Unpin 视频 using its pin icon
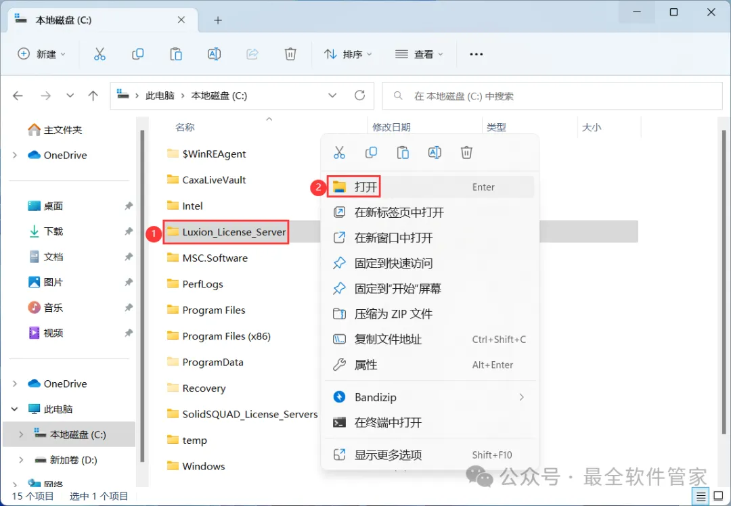Screen dimensions: 731x506 (129, 333)
